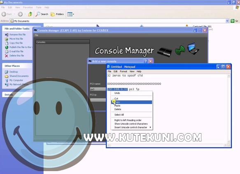Click the Notepad horizontal scrollbar

coord(167,145)
